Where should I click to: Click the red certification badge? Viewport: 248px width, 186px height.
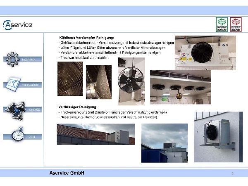(236, 25)
